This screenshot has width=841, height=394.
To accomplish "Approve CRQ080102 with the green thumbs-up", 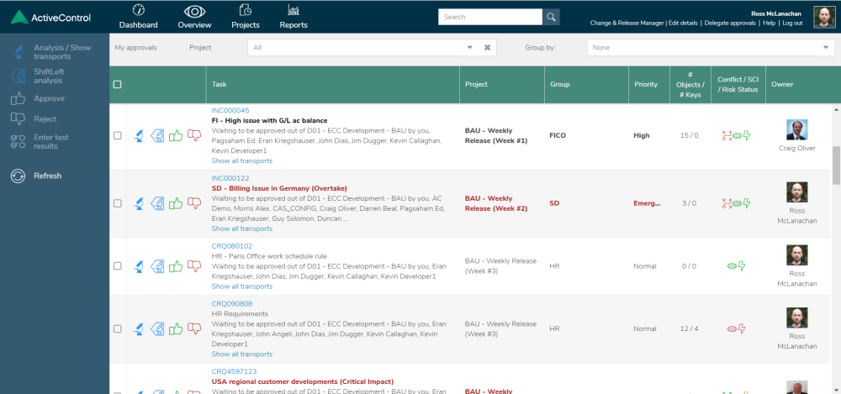I will tap(176, 265).
